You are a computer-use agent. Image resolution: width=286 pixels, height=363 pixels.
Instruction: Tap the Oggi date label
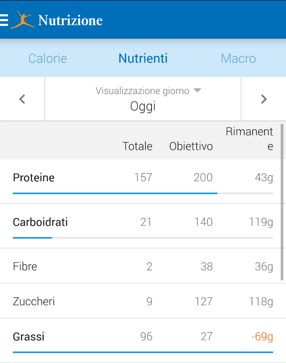(143, 106)
